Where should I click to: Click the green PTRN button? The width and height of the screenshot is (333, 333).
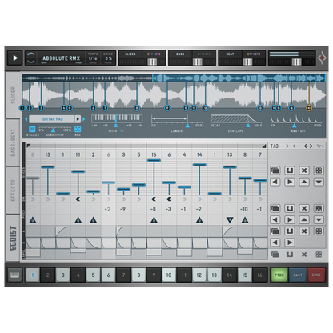(x=279, y=275)
